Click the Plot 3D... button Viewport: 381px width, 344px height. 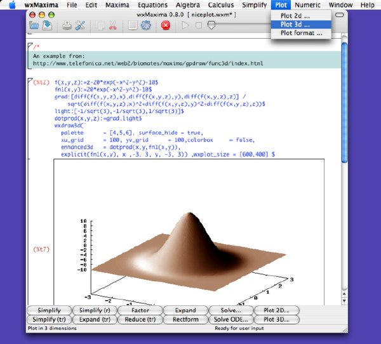click(x=276, y=319)
